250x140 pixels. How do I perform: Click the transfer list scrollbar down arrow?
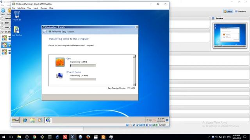click(x=134, y=85)
